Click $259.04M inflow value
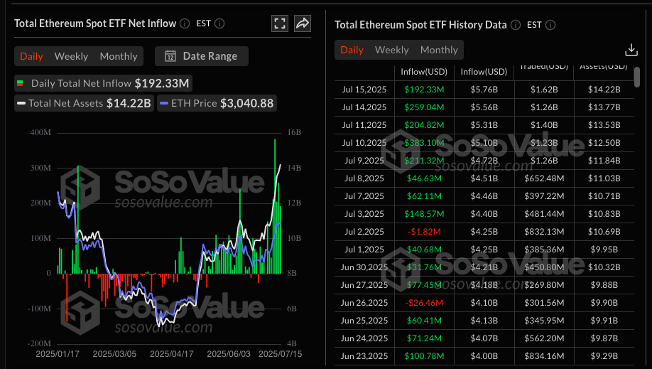Screen dimensions: 652x369 point(424,107)
